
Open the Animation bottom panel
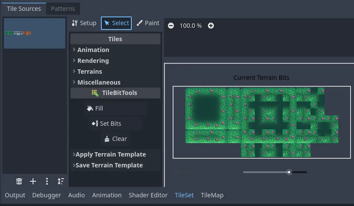click(107, 195)
